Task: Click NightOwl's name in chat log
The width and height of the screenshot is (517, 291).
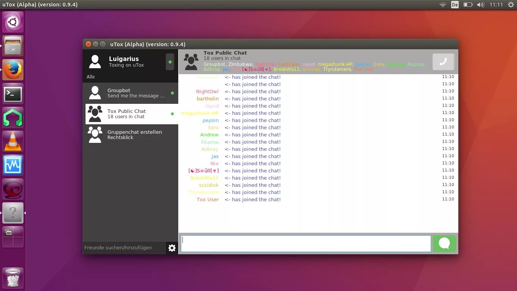Action: tap(207, 92)
